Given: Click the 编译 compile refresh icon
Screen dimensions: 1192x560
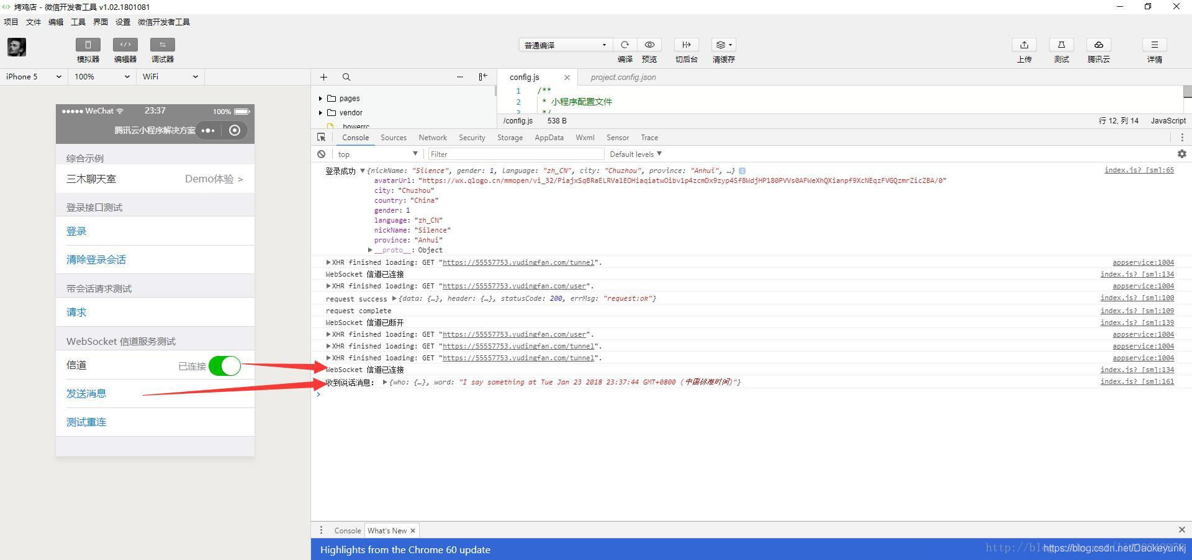Looking at the screenshot, I should click(x=625, y=45).
